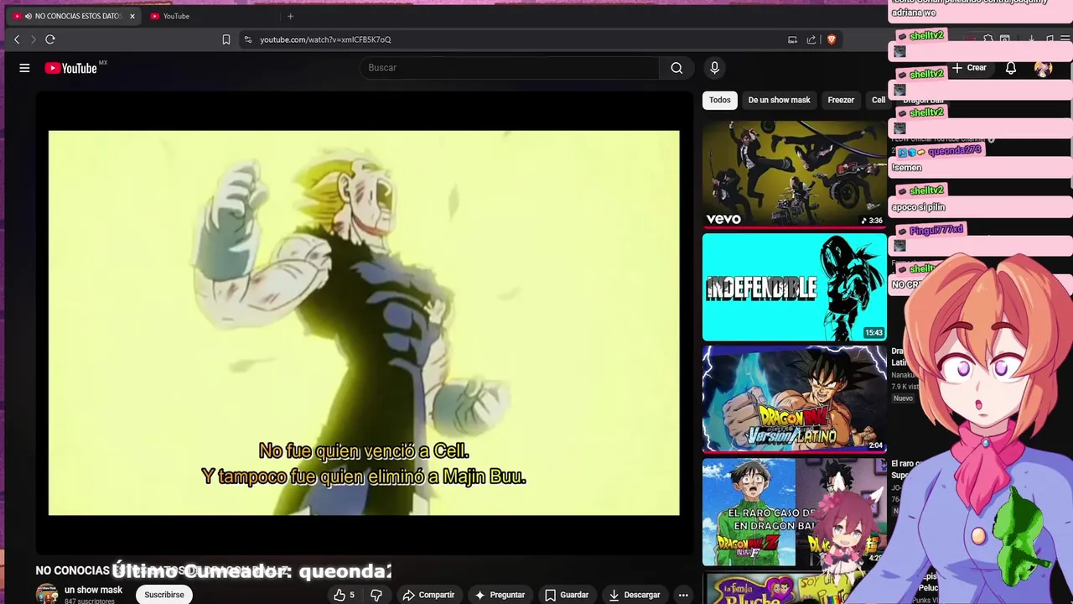Open Brave Shields lion icon

click(832, 39)
